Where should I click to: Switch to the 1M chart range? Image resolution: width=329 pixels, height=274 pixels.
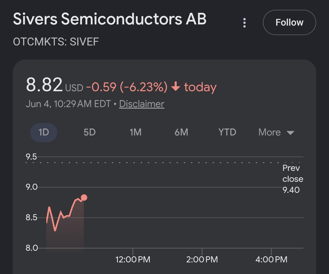tap(136, 132)
